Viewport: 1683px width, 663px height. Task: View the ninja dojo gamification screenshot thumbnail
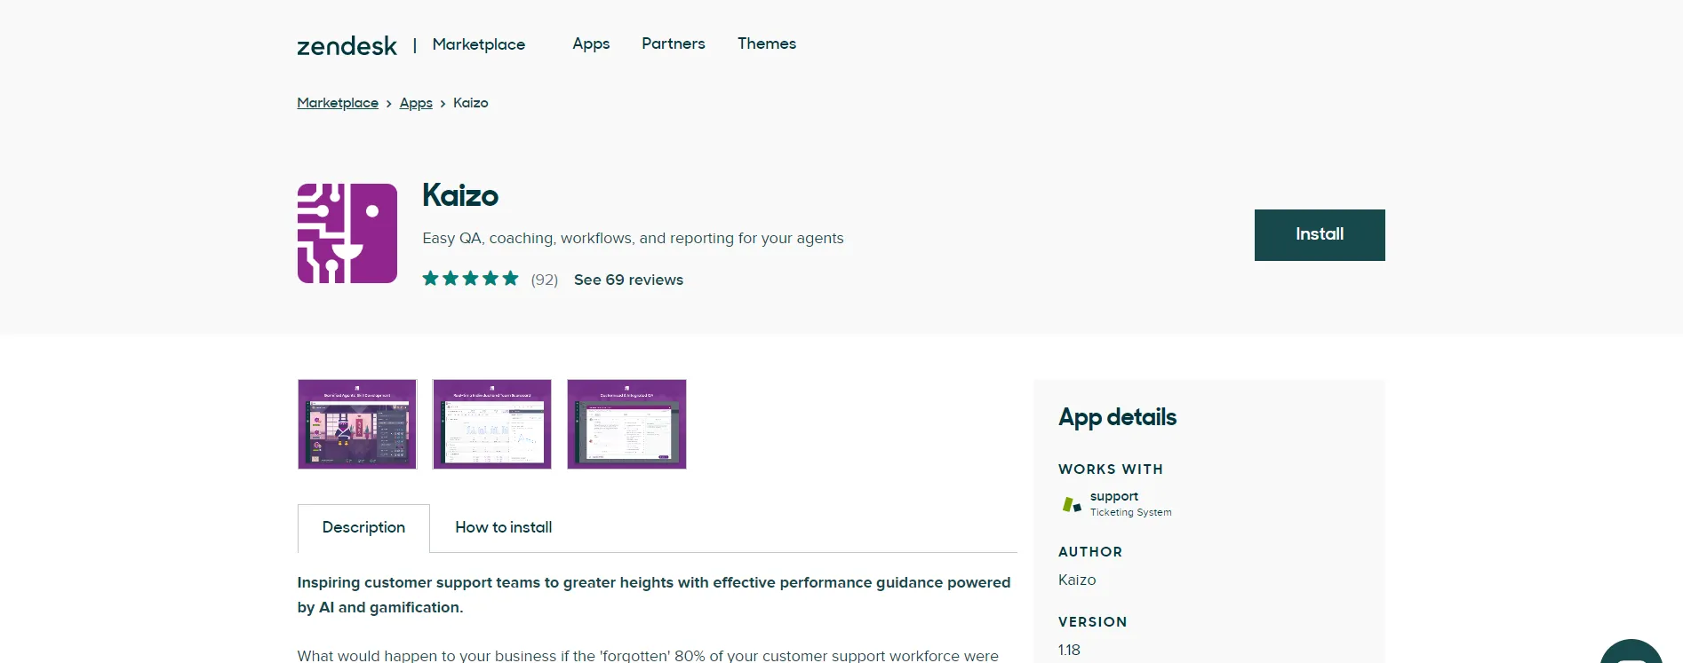[x=357, y=424]
